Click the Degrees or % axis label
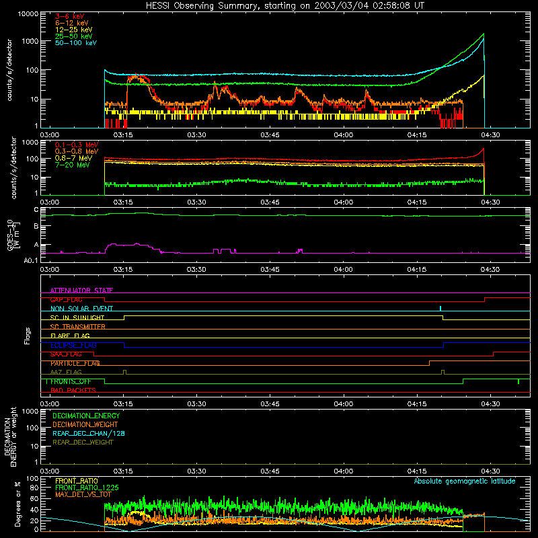 pyautogui.click(x=17, y=504)
